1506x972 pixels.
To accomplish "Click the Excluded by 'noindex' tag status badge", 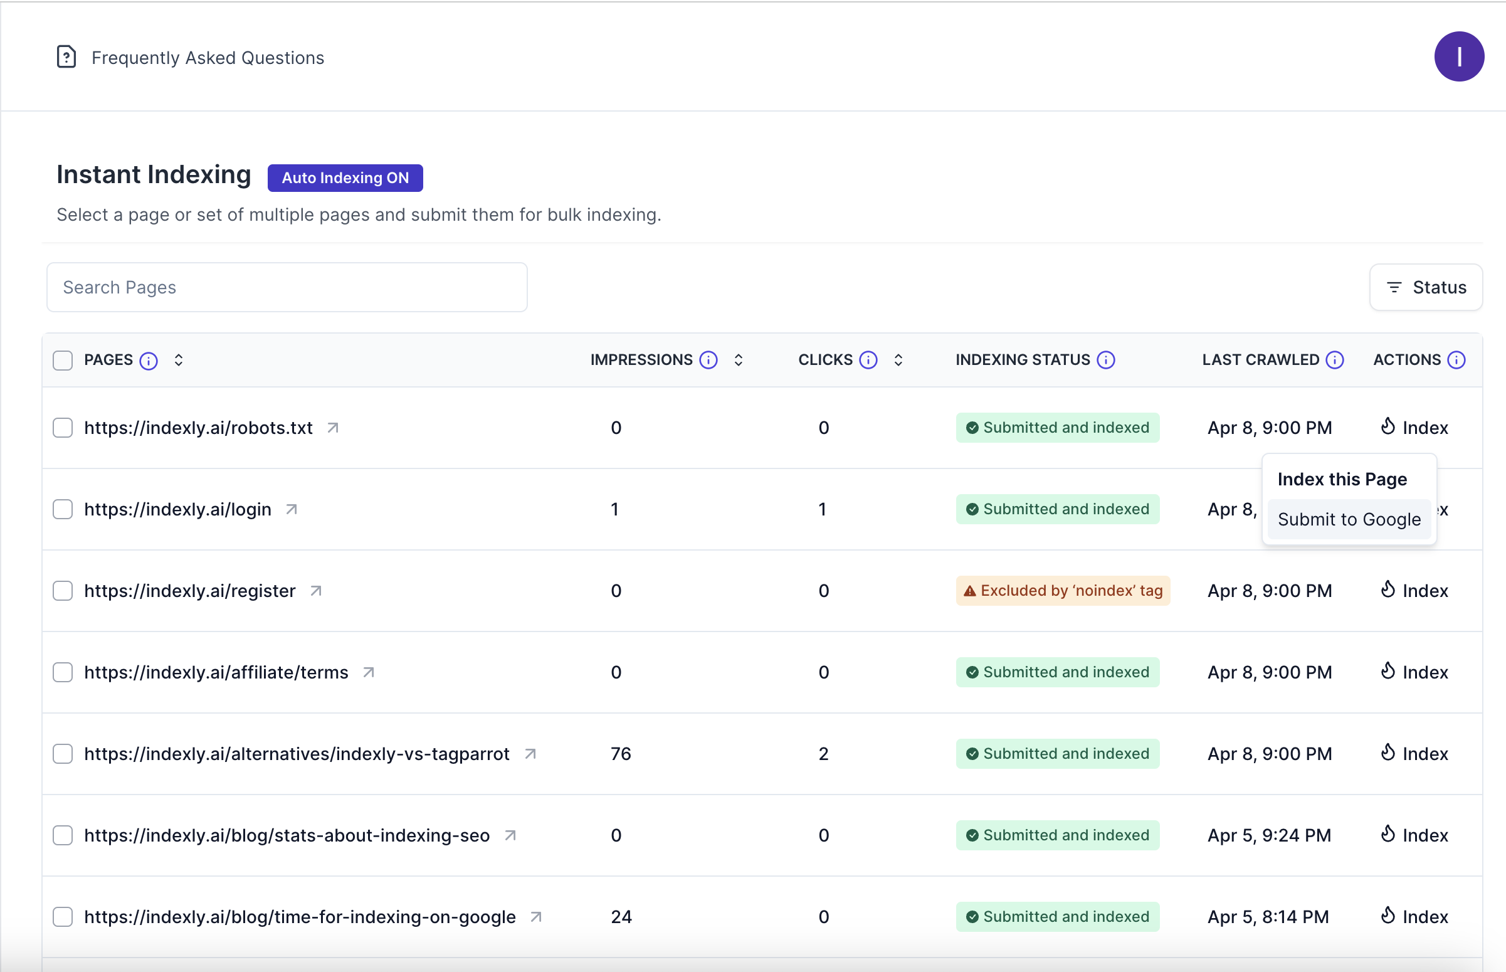I will click(x=1063, y=591).
